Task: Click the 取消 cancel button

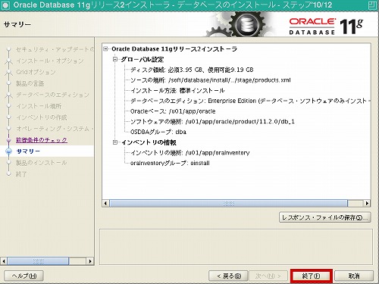Action: pos(354,276)
